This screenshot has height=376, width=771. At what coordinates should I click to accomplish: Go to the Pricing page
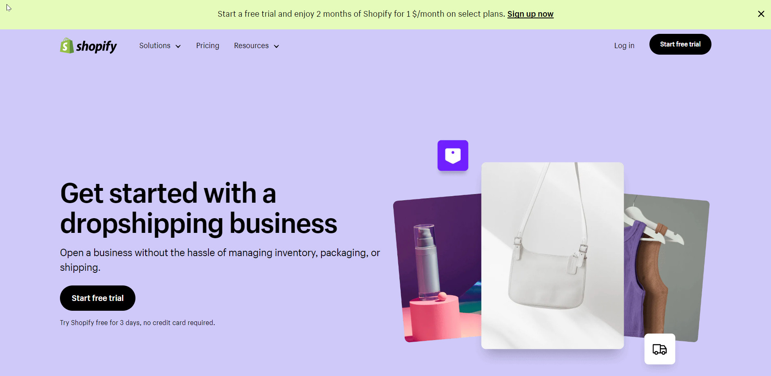pos(208,46)
